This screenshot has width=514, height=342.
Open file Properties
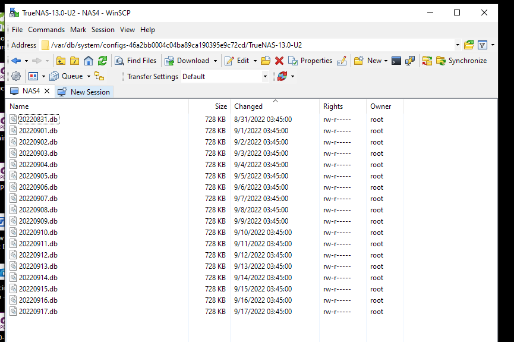tap(310, 61)
